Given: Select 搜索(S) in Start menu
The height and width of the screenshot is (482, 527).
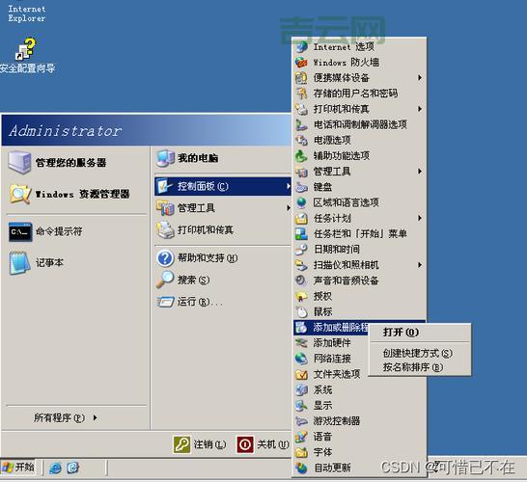Looking at the screenshot, I should [x=223, y=280].
